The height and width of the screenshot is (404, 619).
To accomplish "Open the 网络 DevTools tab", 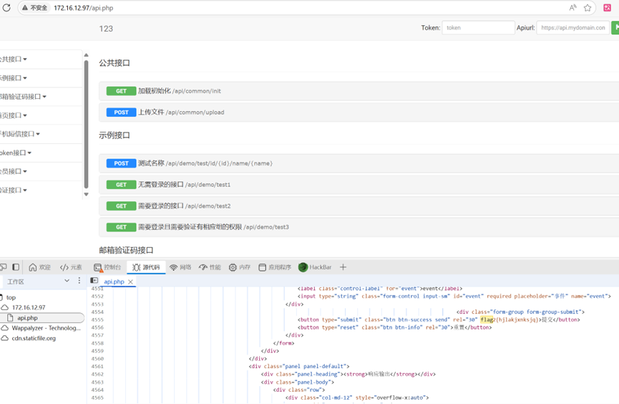I will click(x=180, y=267).
